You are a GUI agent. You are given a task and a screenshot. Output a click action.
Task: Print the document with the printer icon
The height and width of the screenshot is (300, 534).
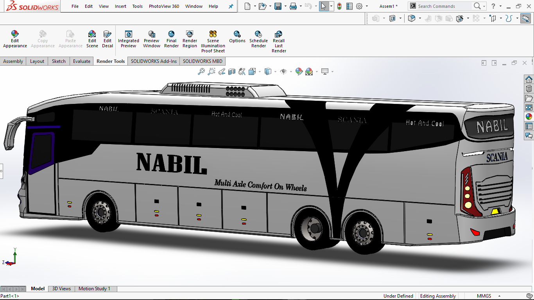click(x=293, y=6)
